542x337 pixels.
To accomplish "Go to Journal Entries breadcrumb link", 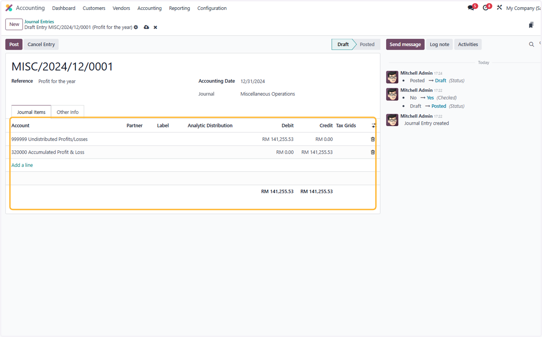I will [x=39, y=22].
